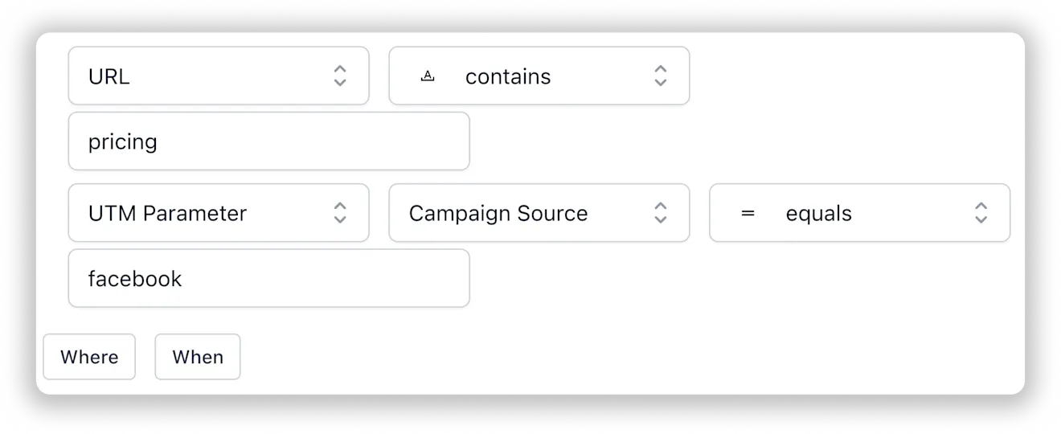The height and width of the screenshot is (434, 1061).
Task: Expand the Campaign Source dropdown
Action: point(539,213)
